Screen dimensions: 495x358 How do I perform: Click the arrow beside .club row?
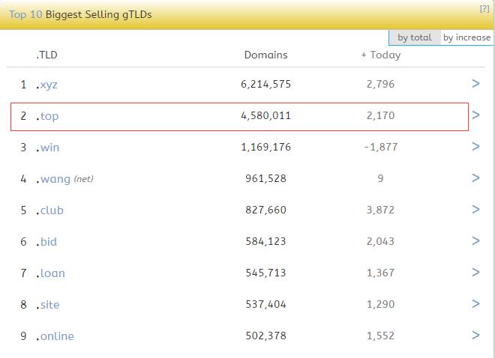click(x=475, y=210)
